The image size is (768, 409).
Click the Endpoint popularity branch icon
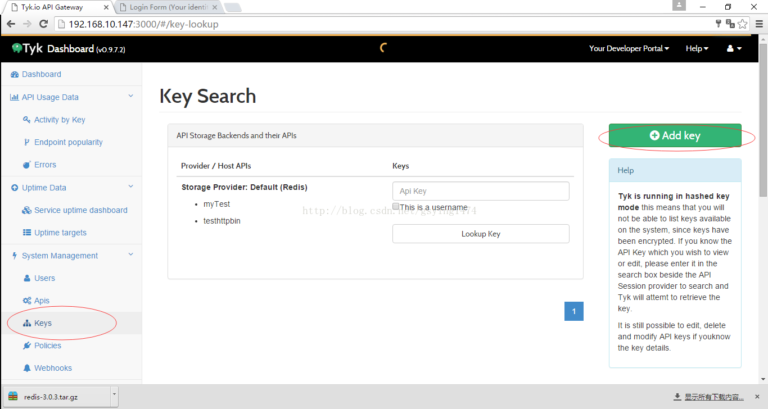tap(26, 142)
